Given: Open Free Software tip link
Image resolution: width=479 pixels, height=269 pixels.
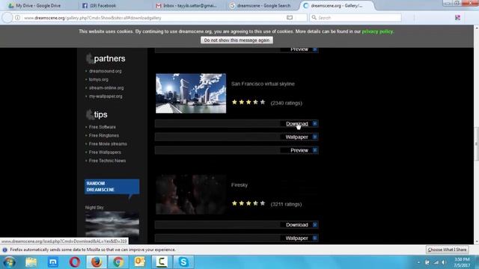Looking at the screenshot, I should click(103, 127).
